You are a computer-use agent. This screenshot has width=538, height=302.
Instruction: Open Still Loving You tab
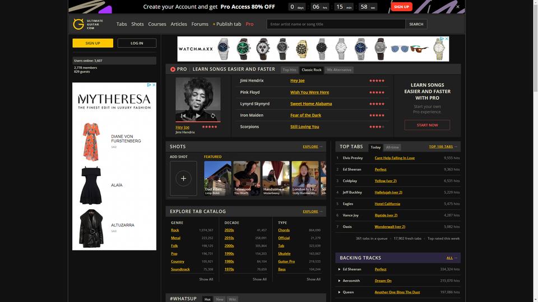point(305,127)
